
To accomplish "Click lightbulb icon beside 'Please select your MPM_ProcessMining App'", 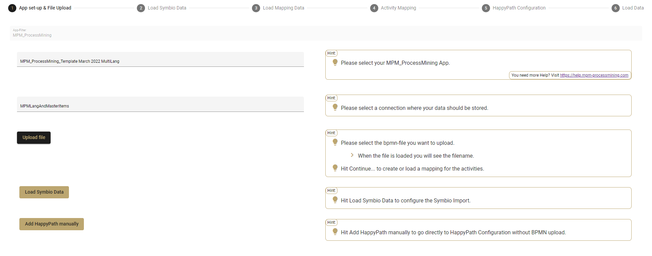I will click(335, 62).
